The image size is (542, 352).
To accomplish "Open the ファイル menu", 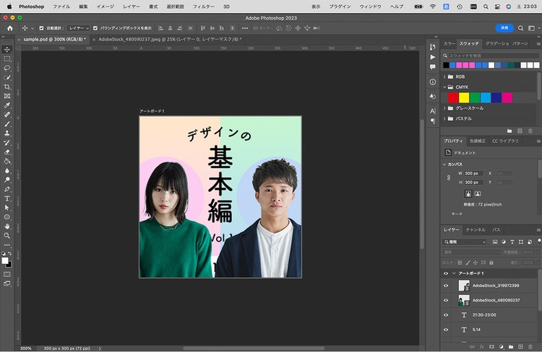I will click(x=61, y=6).
